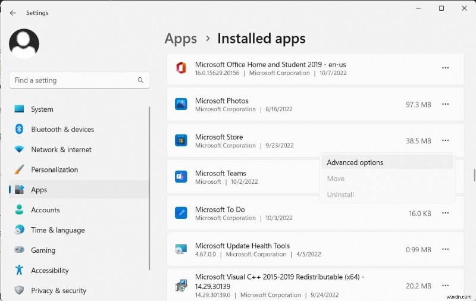The width and height of the screenshot is (476, 301).
Task: Click the Microsoft Photos app icon
Action: 181,104
